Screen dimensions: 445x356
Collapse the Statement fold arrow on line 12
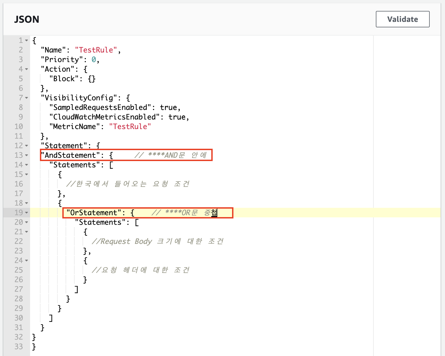pyautogui.click(x=27, y=146)
